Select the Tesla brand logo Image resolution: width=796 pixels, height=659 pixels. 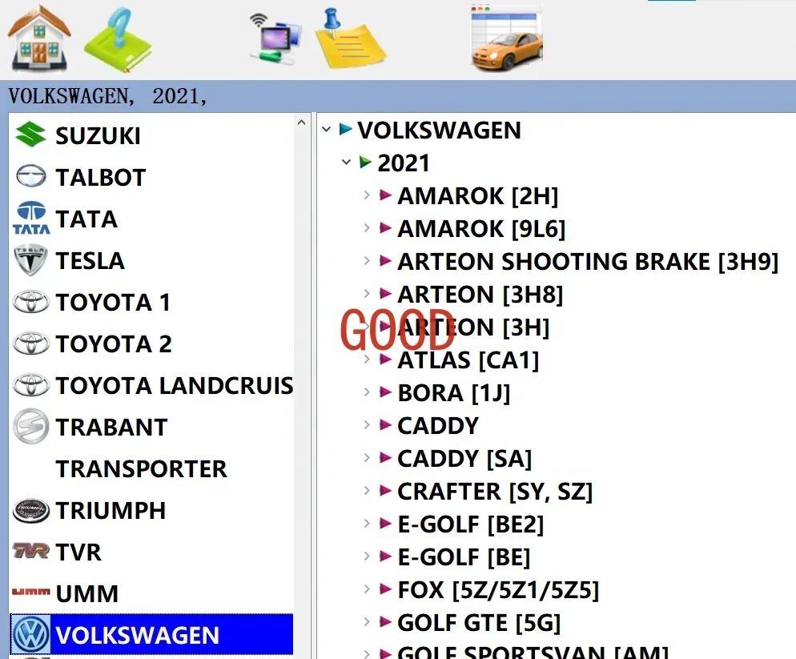(x=30, y=260)
